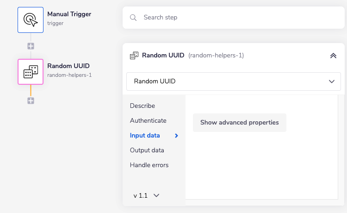Click the Random UUID step name label
347x213 pixels.
[68, 66]
